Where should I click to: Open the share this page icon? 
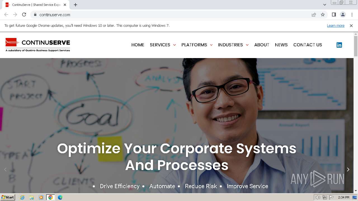click(314, 15)
